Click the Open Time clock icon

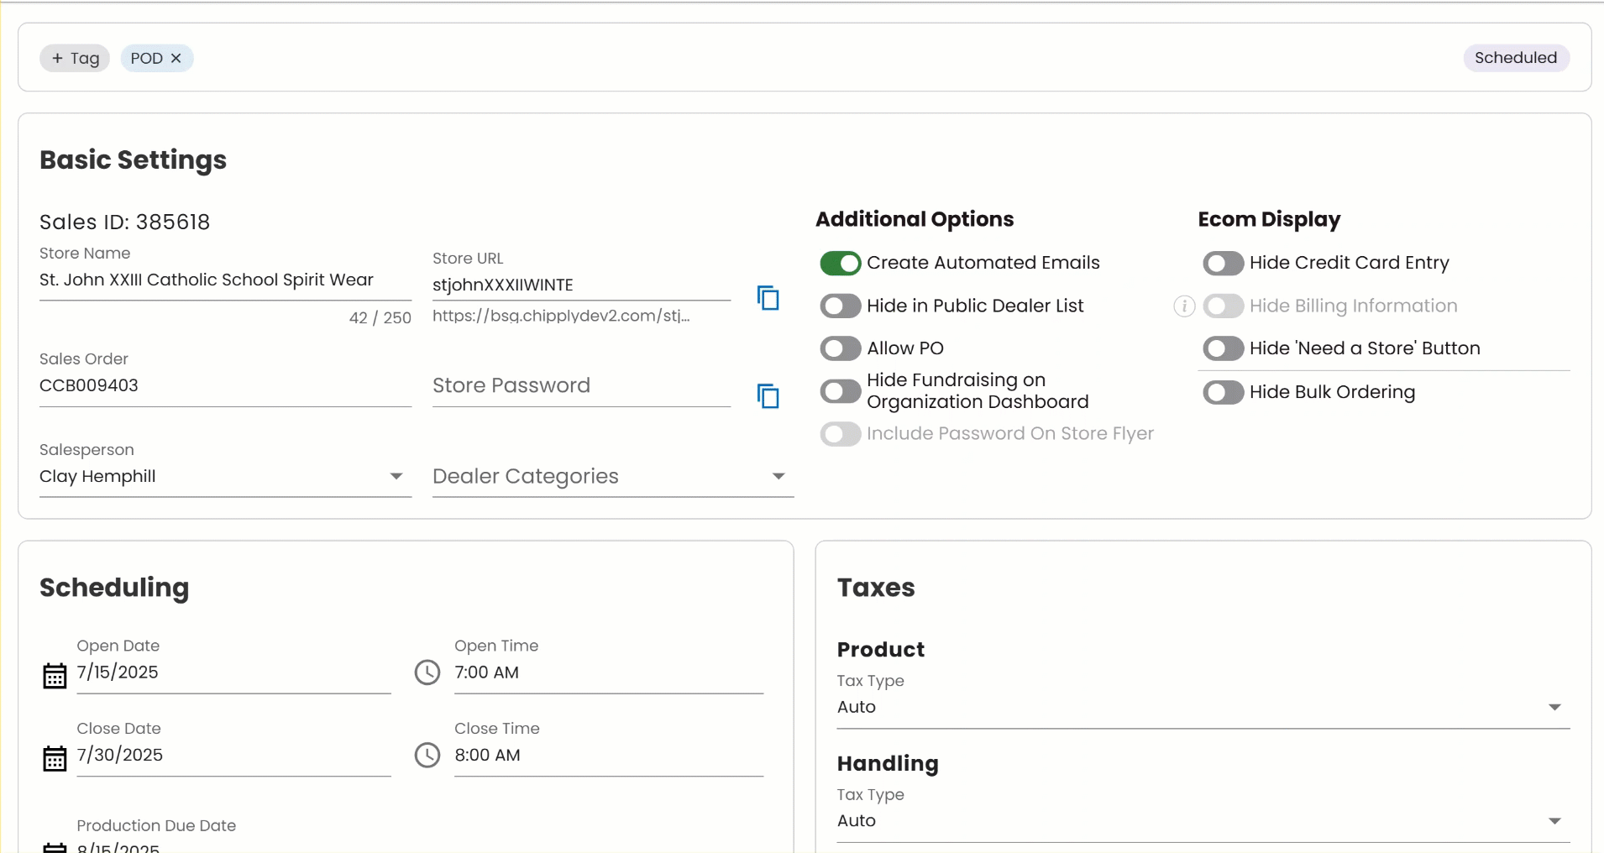pos(427,672)
